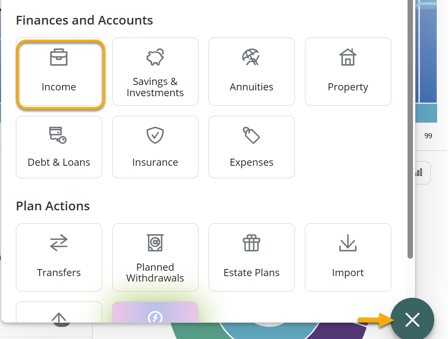448x339 pixels.
Task: Select the Insurance shield tile
Action: [x=155, y=147]
